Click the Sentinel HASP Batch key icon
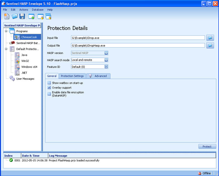 coord(12,43)
